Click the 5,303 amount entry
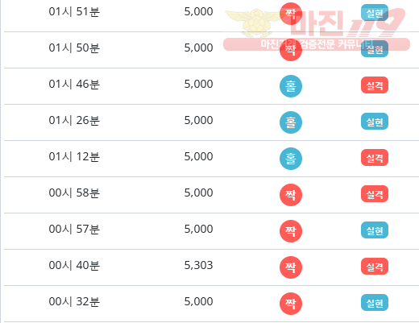419x323 pixels. [198, 265]
